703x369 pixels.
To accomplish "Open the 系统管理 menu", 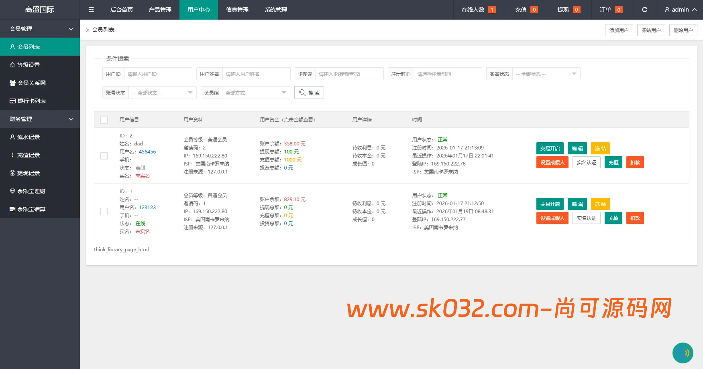I will [x=275, y=9].
